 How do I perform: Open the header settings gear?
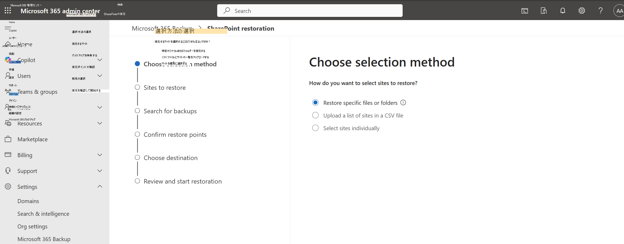(582, 11)
